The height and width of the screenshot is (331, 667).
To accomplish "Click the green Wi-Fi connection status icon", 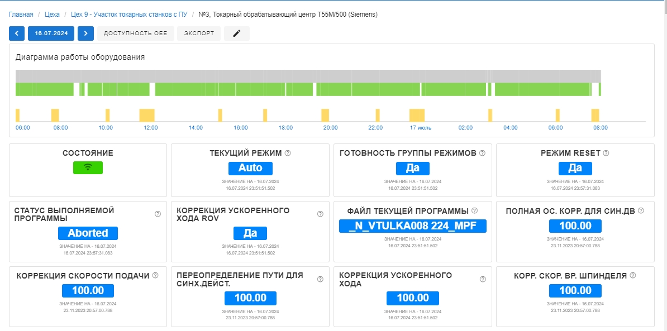I will pyautogui.click(x=88, y=167).
